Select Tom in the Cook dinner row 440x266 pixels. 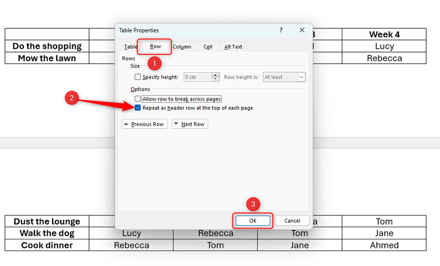coord(215,245)
